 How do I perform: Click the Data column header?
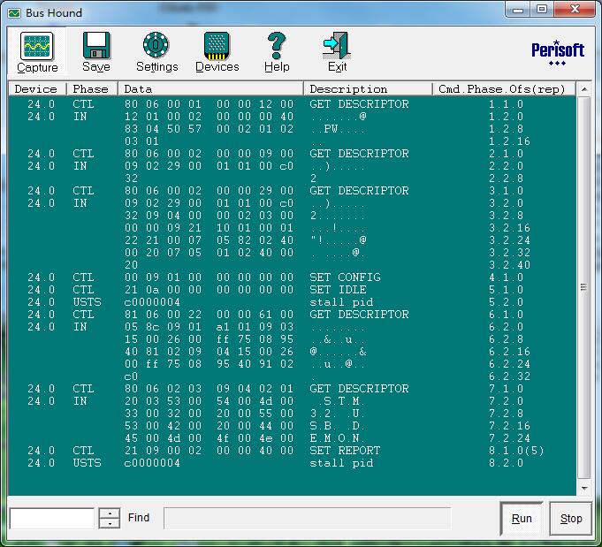(210, 89)
